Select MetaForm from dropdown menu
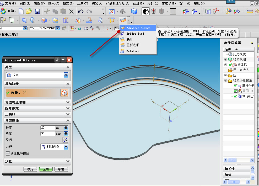259x186 pixels. coord(138,51)
